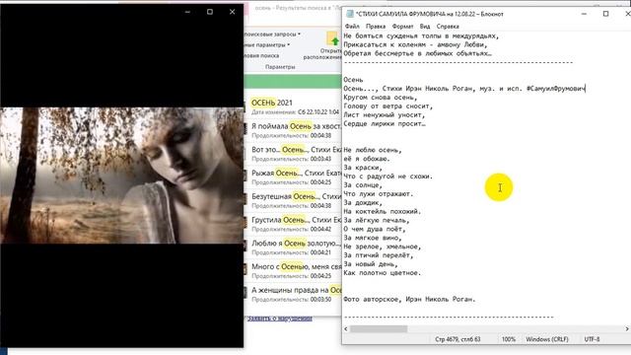Minimize the Notepad window
The width and height of the screenshot is (631, 355).
click(584, 14)
